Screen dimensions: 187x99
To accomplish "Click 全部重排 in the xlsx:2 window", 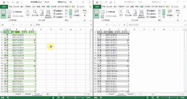I will click(x=58, y=14).
